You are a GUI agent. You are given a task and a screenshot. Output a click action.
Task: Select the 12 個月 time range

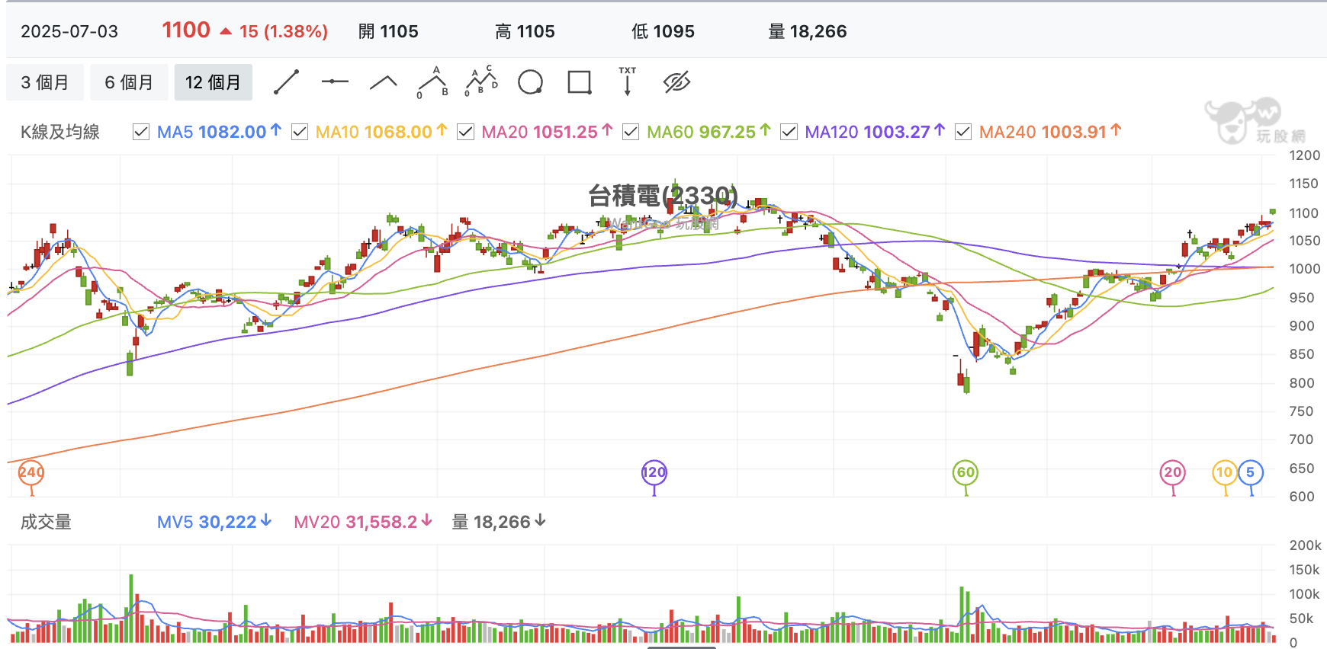click(213, 82)
